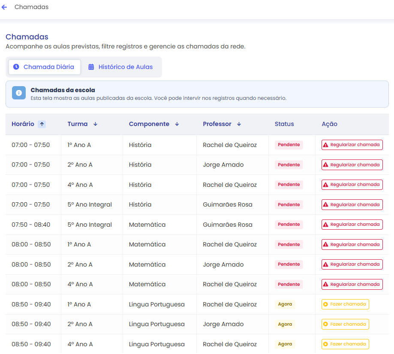
Task: Click Agora status of 4º Ano A row
Action: coord(285,344)
